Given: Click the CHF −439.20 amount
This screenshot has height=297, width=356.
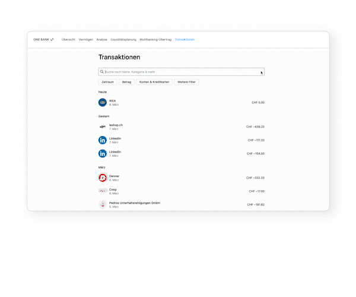Looking at the screenshot, I should point(255,127).
